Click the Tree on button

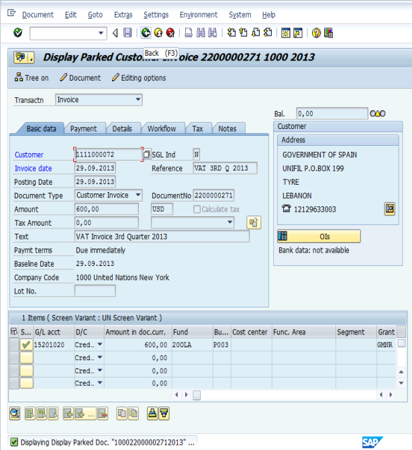32,78
